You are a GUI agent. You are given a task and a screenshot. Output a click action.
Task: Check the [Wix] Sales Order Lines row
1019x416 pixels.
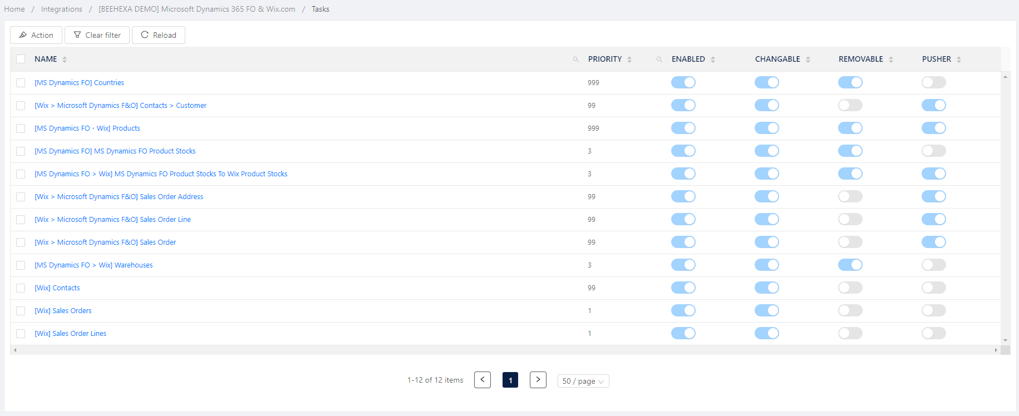click(x=21, y=334)
